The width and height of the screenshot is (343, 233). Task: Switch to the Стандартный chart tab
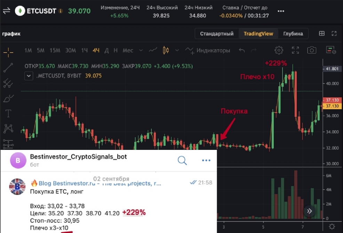point(217,34)
